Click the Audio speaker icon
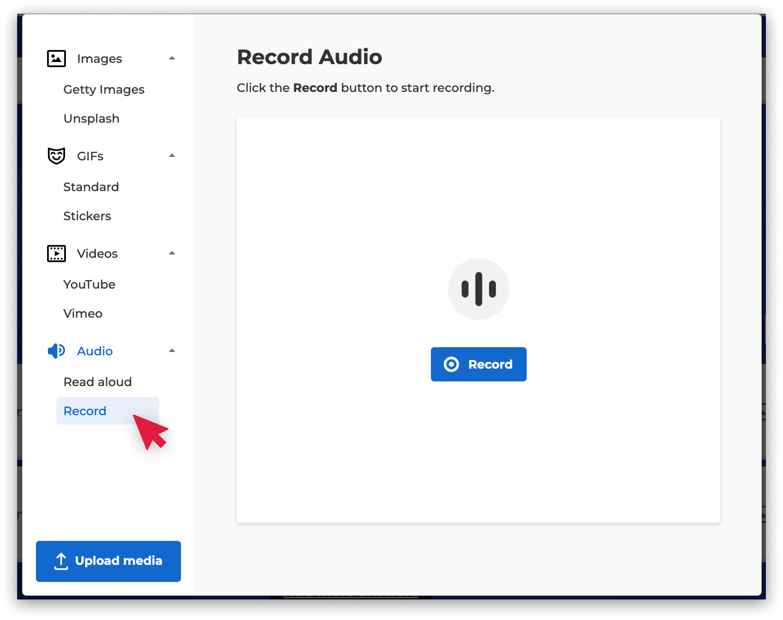783x620 pixels. (x=56, y=351)
